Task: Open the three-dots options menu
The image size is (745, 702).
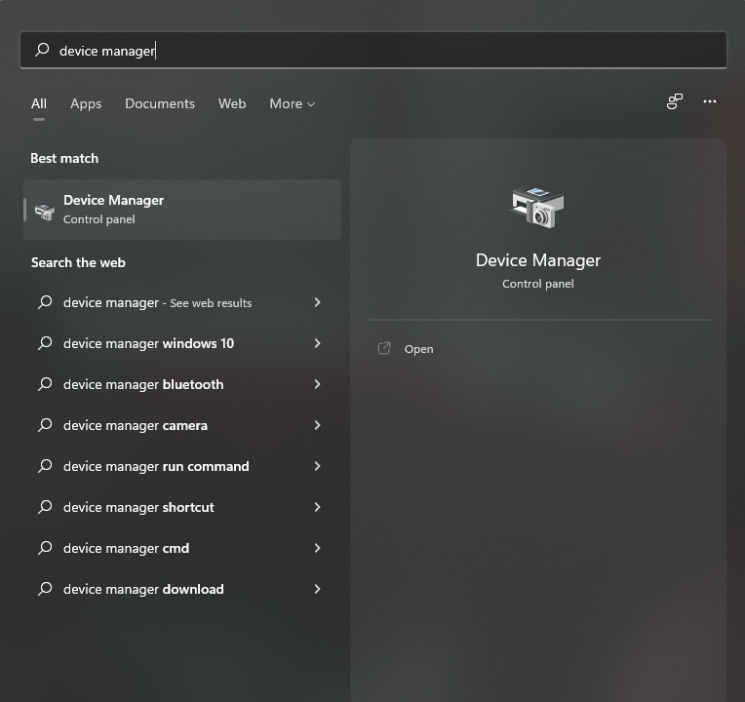Action: tap(710, 101)
